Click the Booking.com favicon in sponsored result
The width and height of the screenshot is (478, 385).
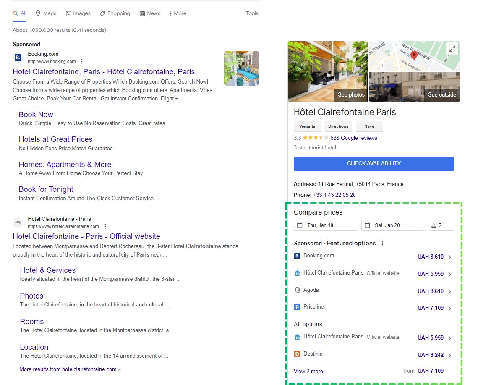(x=18, y=58)
